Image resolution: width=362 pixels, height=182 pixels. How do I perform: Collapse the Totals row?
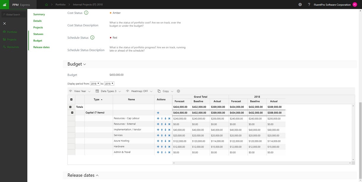[70, 107]
